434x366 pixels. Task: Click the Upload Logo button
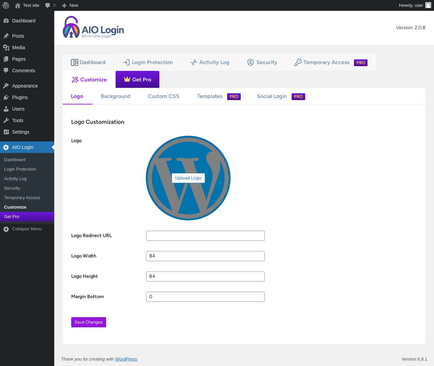click(x=188, y=178)
